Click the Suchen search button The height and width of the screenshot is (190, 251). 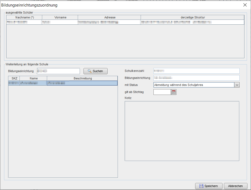pyautogui.click(x=95, y=71)
